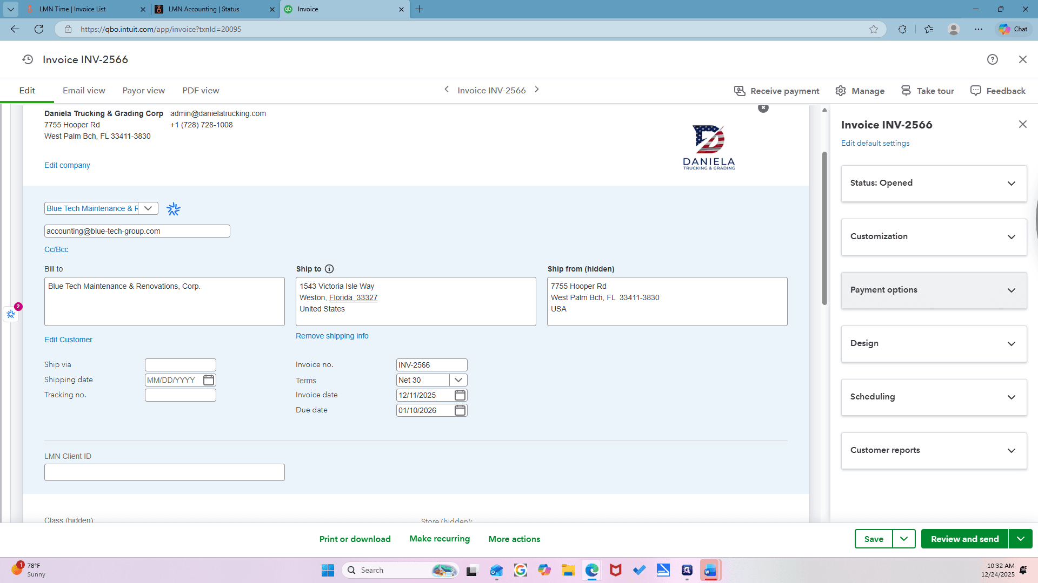
Task: Open LMN Accounting Status browser tab
Action: pyautogui.click(x=215, y=9)
